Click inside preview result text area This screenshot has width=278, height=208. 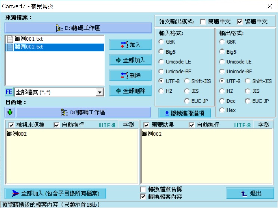tap(207, 157)
